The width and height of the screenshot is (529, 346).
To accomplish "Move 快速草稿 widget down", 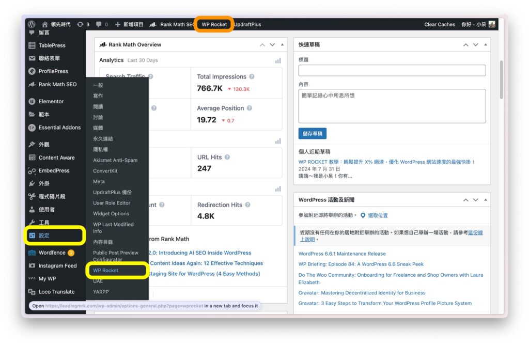I will tap(476, 45).
